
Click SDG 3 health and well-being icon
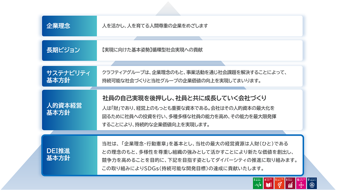(258, 183)
